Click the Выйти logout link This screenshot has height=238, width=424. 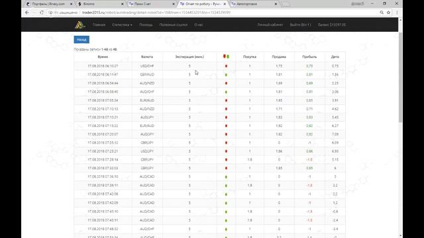click(300, 25)
